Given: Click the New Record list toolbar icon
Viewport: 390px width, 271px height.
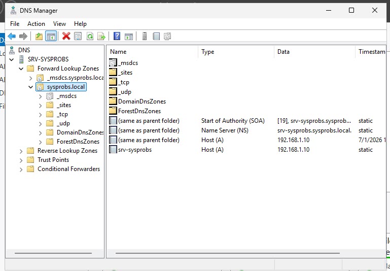Looking at the screenshot, I should [x=156, y=37].
